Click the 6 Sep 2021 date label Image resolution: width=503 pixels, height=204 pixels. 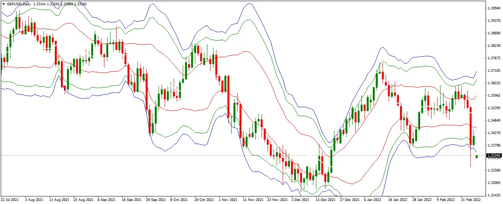click(106, 199)
